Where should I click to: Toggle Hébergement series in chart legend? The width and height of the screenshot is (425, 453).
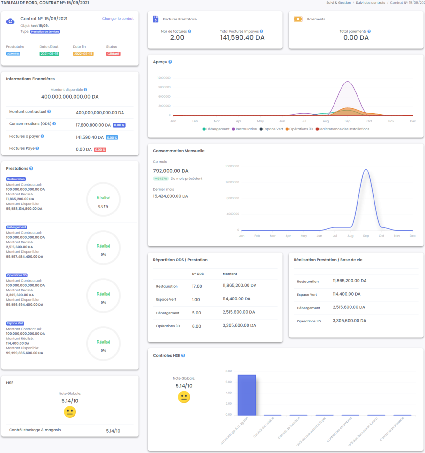tap(216, 129)
